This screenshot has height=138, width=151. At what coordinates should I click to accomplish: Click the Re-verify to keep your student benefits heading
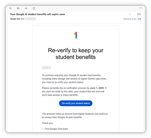76,54
